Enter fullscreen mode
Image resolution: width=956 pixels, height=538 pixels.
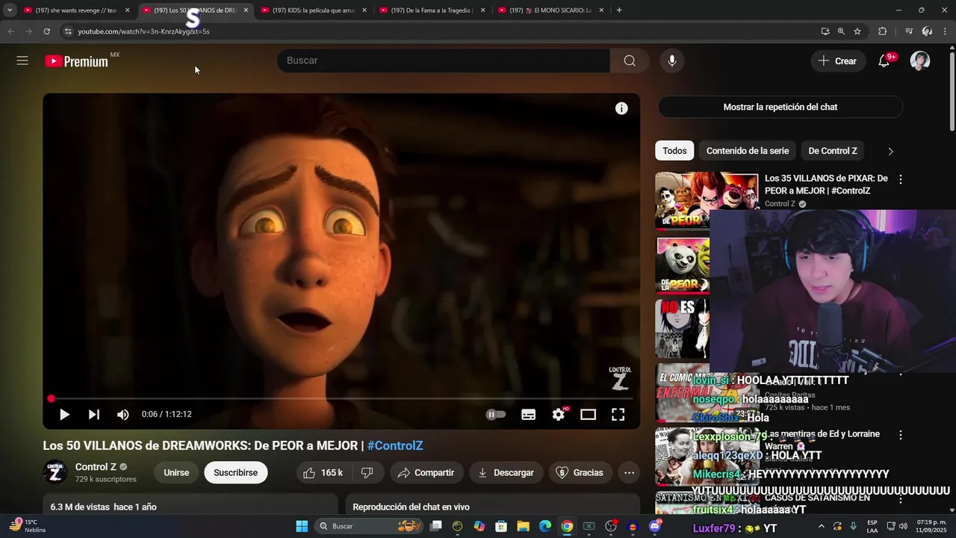(618, 414)
